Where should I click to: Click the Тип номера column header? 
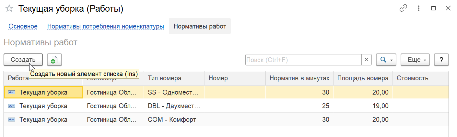(165, 78)
